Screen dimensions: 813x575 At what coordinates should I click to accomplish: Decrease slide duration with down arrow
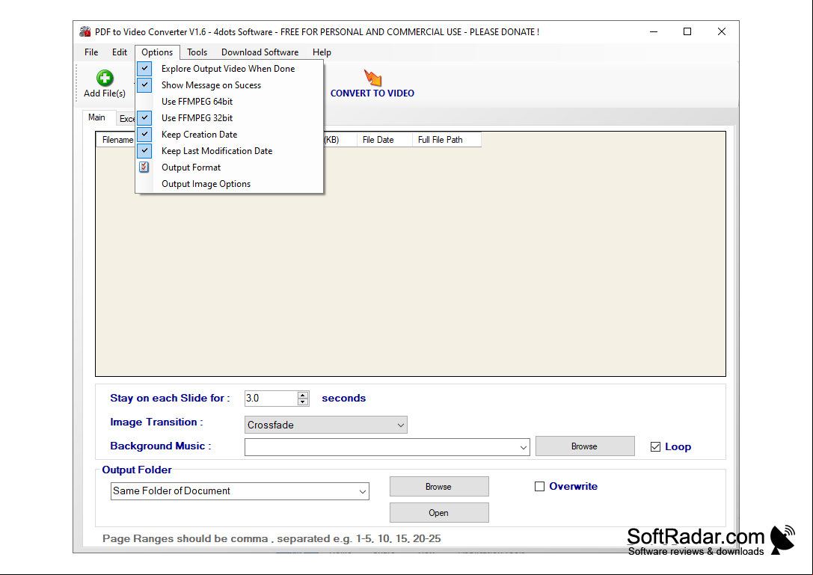(x=304, y=402)
